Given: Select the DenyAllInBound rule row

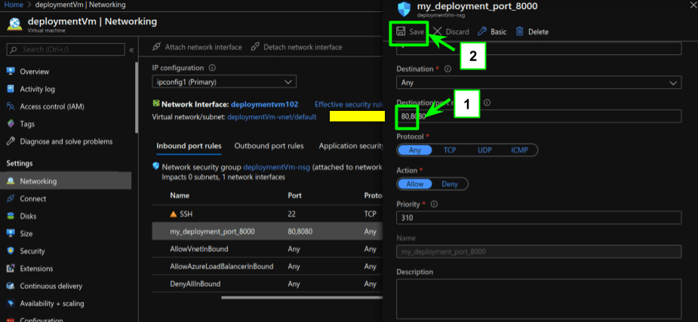Looking at the screenshot, I should pyautogui.click(x=267, y=284).
